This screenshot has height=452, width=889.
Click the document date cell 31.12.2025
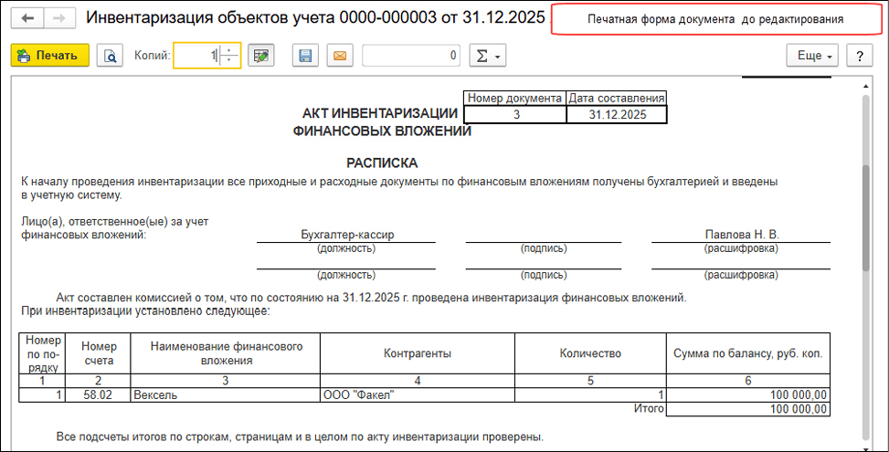tap(617, 114)
